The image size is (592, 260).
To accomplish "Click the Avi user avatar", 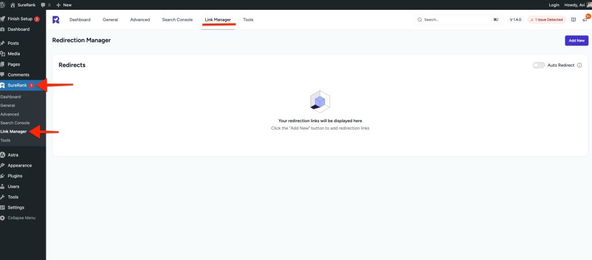I will [589, 5].
